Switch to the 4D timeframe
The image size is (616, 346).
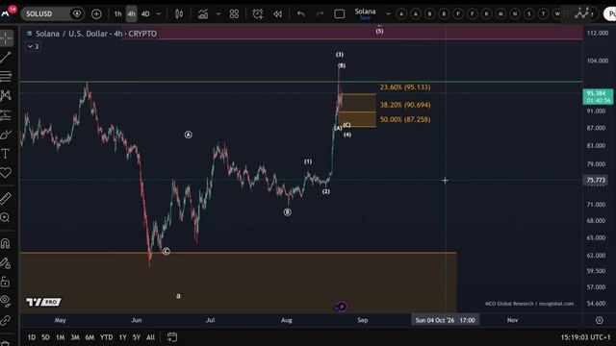pos(145,14)
